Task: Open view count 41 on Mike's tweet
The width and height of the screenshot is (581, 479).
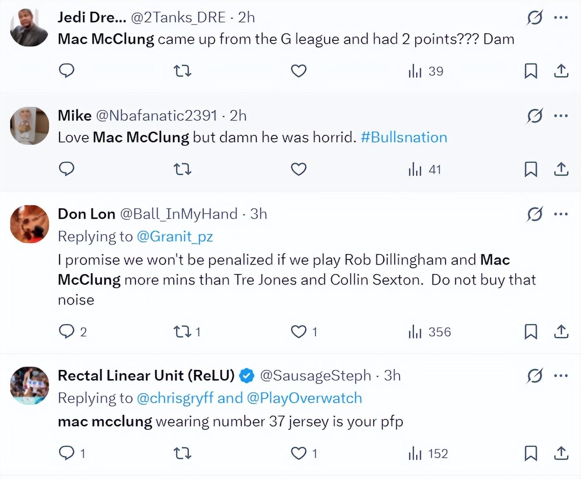Action: pos(425,170)
